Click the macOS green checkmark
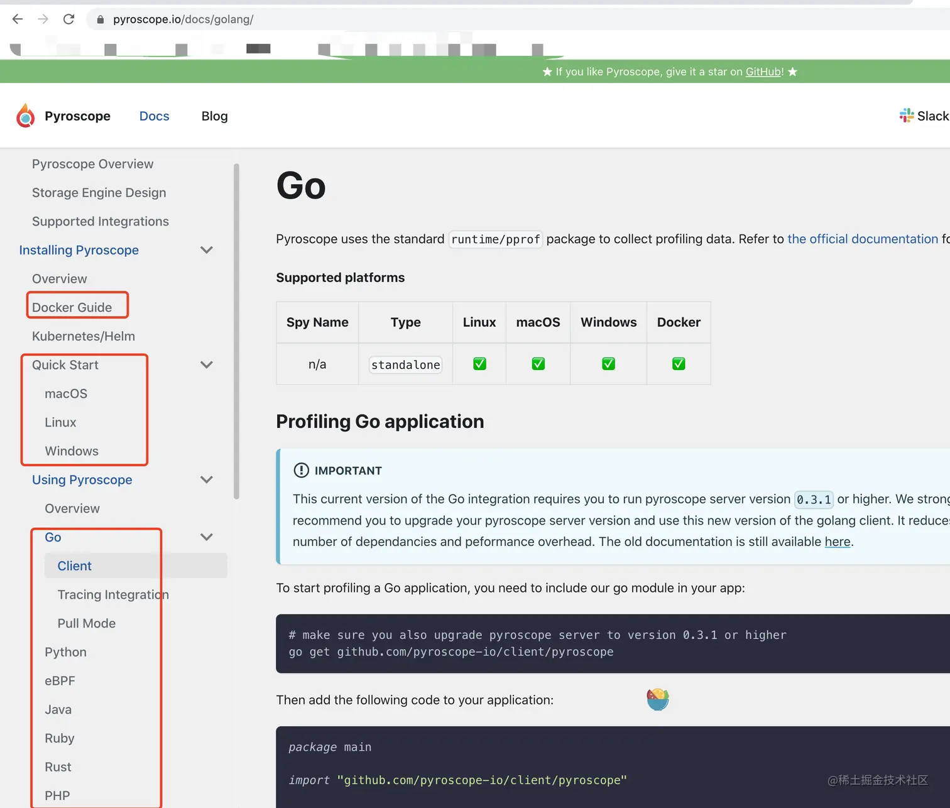Viewport: 950px width, 808px height. [538, 364]
